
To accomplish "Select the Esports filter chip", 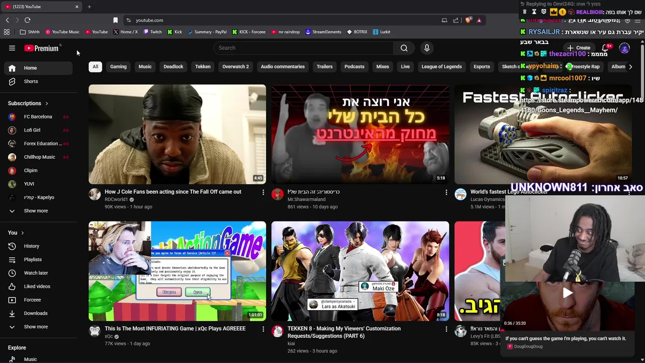I will tap(482, 67).
